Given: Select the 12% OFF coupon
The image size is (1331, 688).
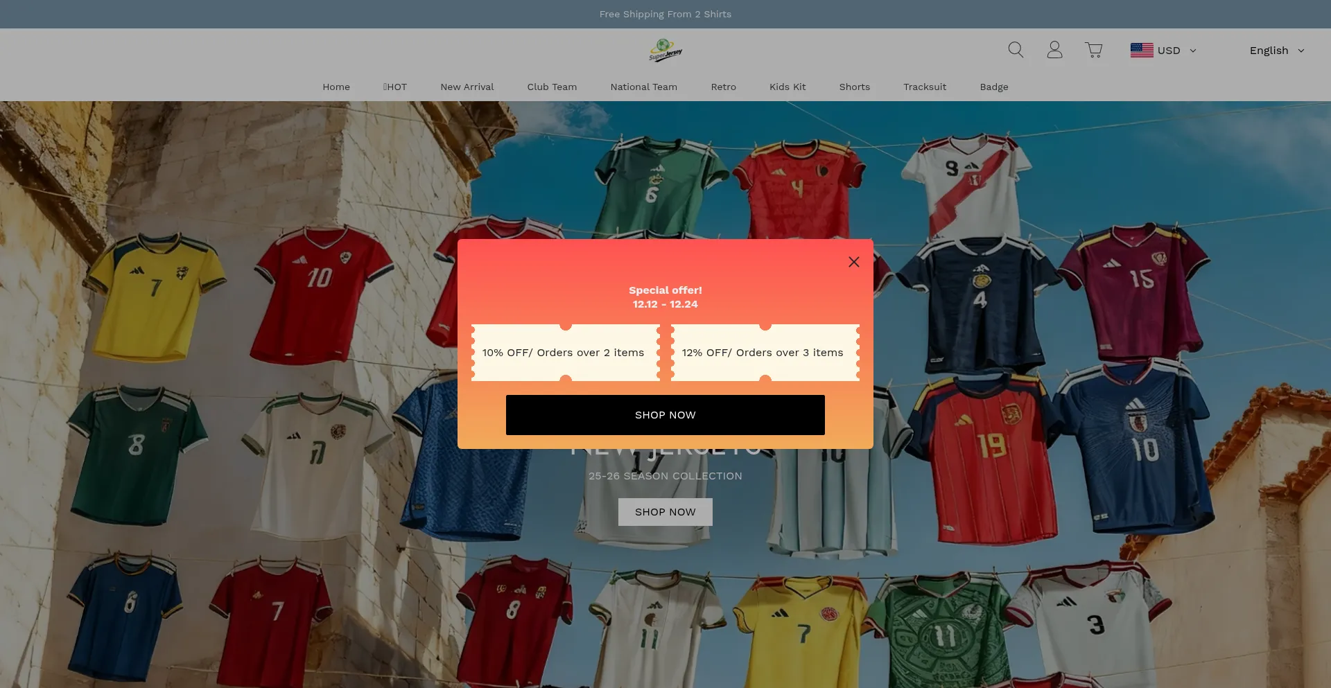Looking at the screenshot, I should [x=764, y=353].
